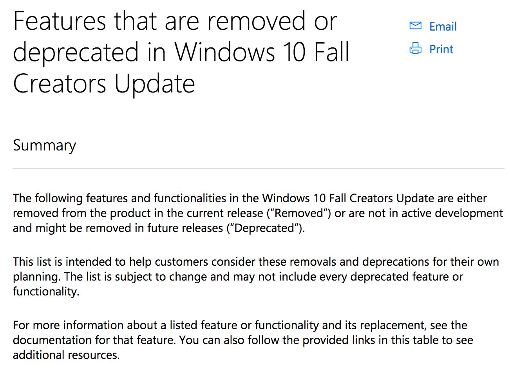510x384 pixels.
Task: Click the Summary section heading
Action: (45, 145)
